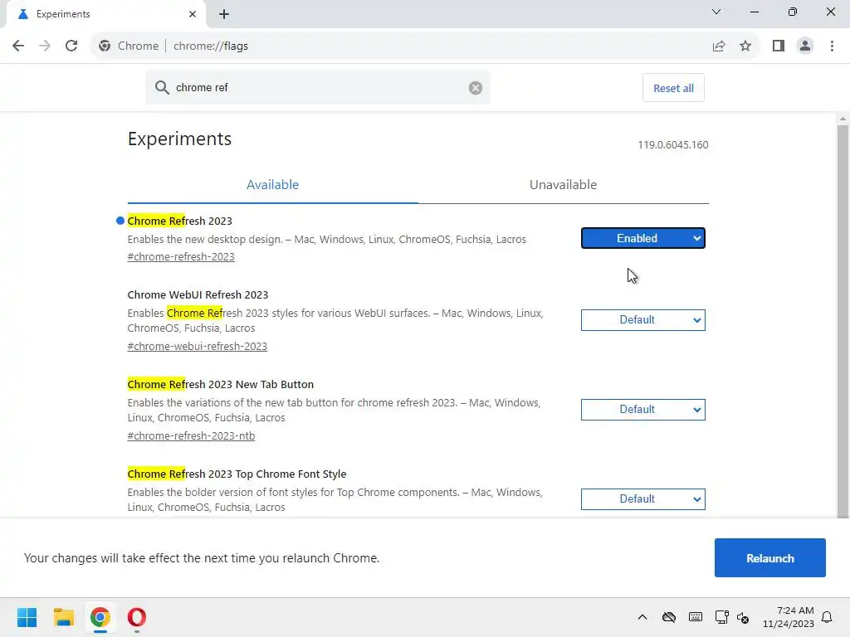Click the Top Chrome Font Style title
This screenshot has width=850, height=637.
(x=237, y=474)
